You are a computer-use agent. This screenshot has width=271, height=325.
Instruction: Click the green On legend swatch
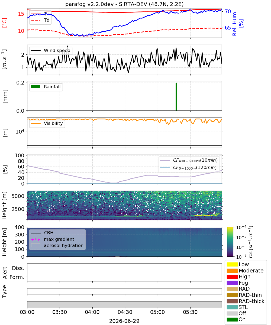click(x=232, y=319)
